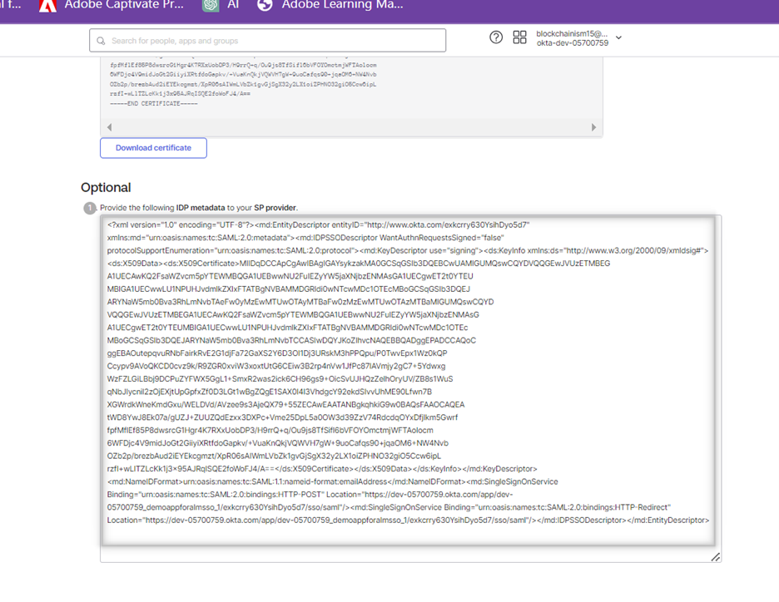Focus the search people, apps and groups field

275,41
